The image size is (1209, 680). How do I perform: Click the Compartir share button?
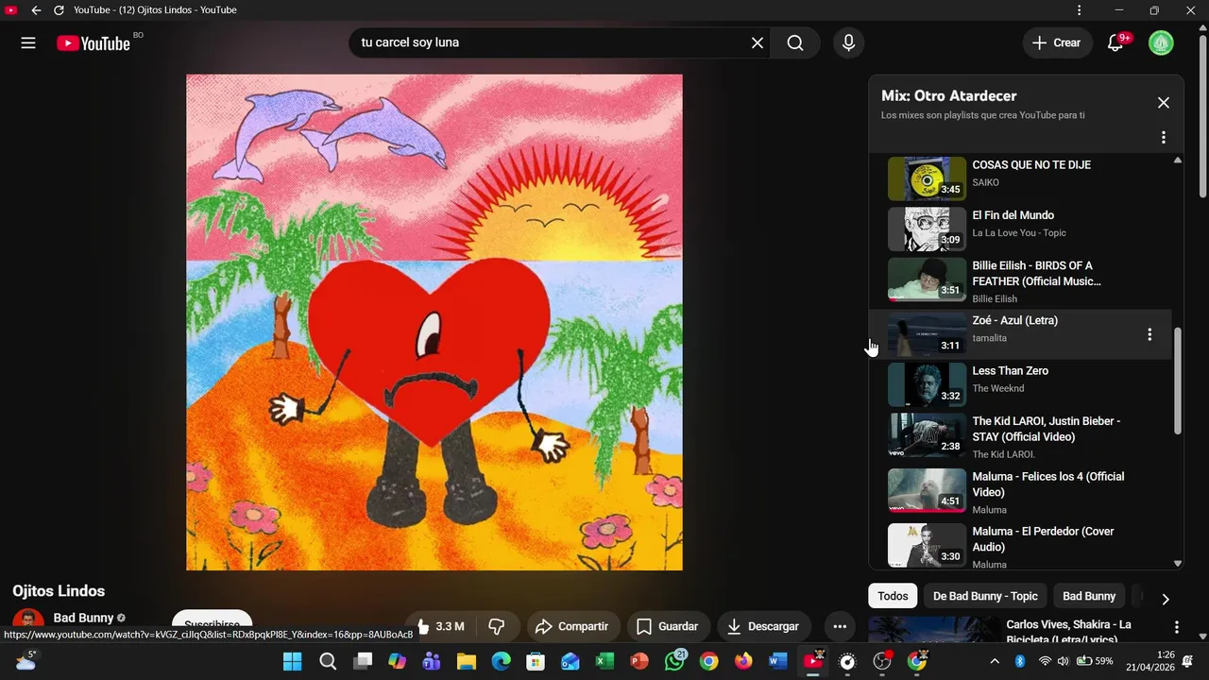point(571,626)
